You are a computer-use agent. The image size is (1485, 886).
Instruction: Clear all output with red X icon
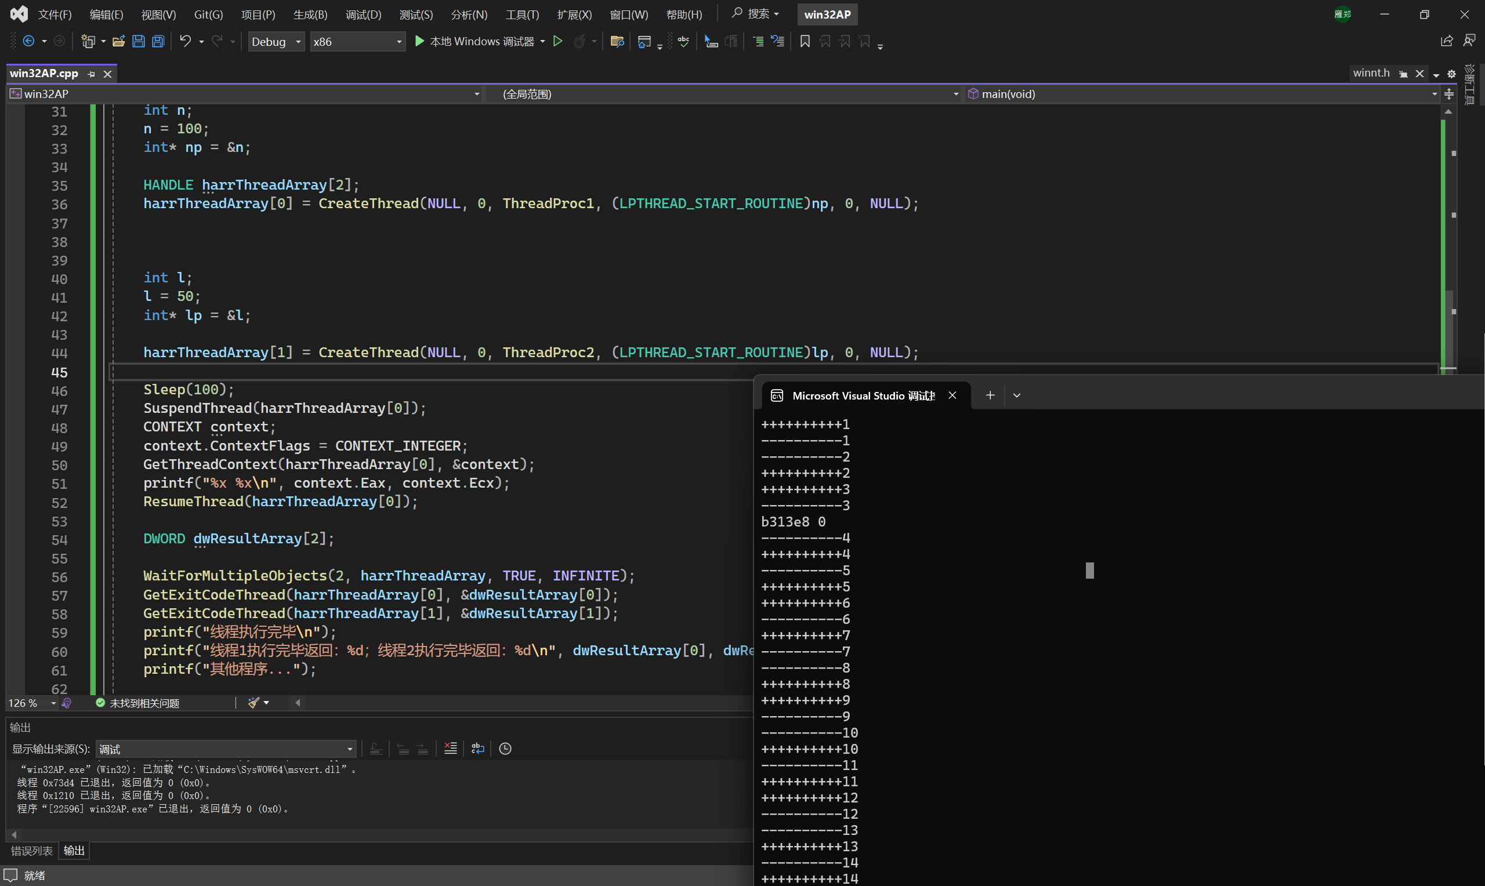450,749
